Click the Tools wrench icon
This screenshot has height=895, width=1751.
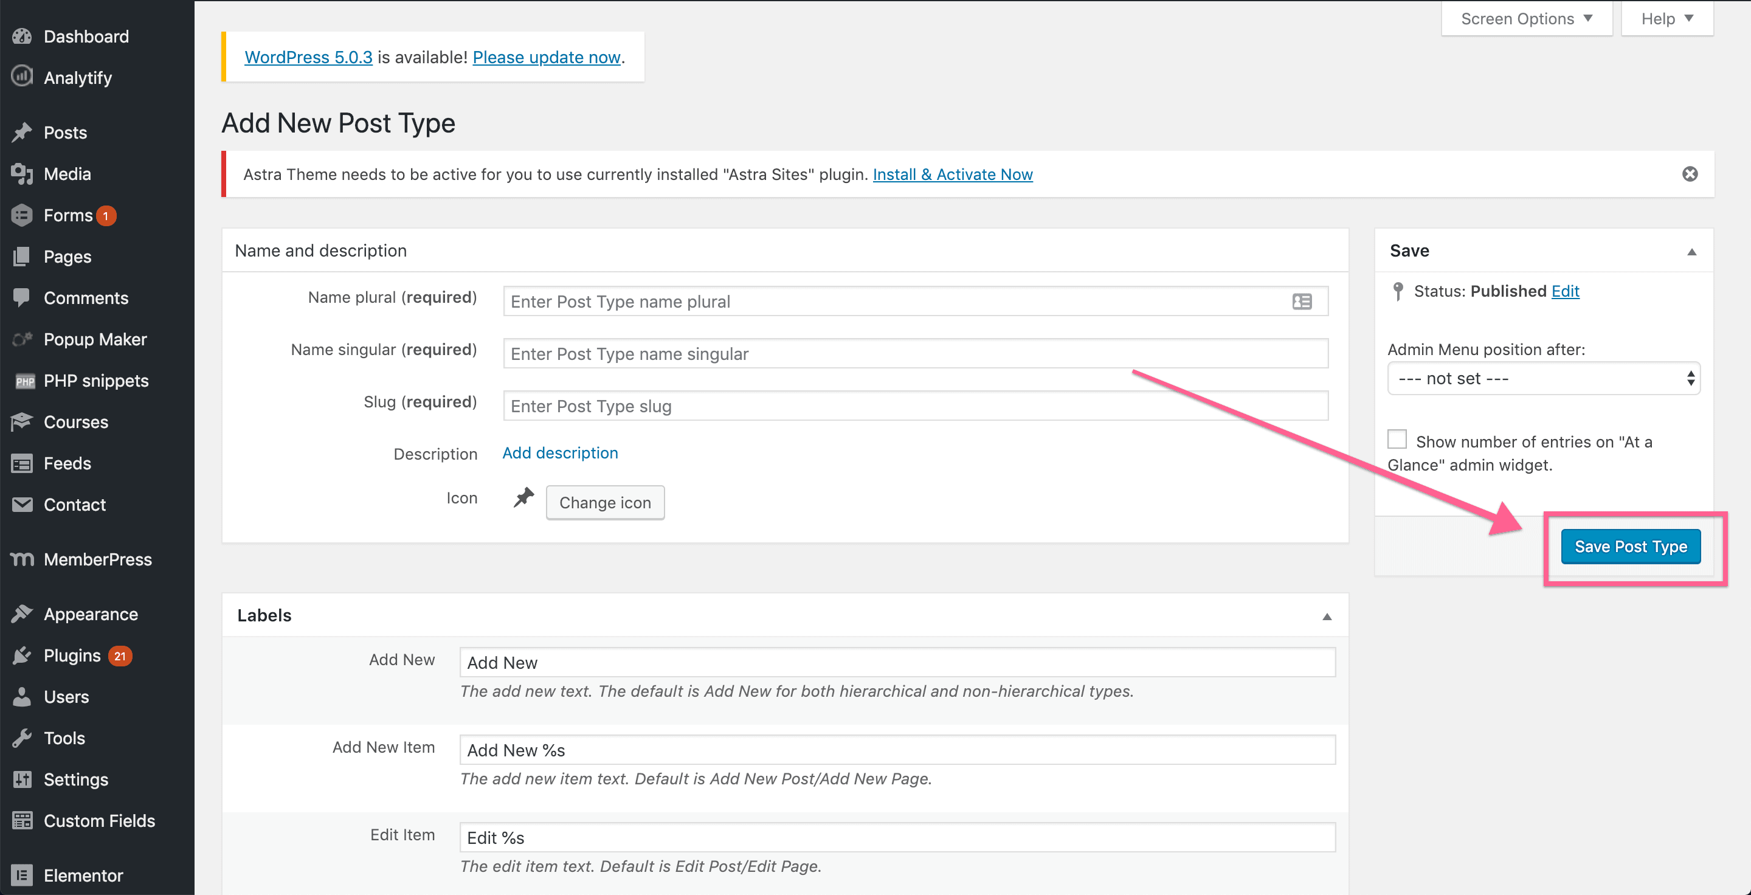(22, 738)
